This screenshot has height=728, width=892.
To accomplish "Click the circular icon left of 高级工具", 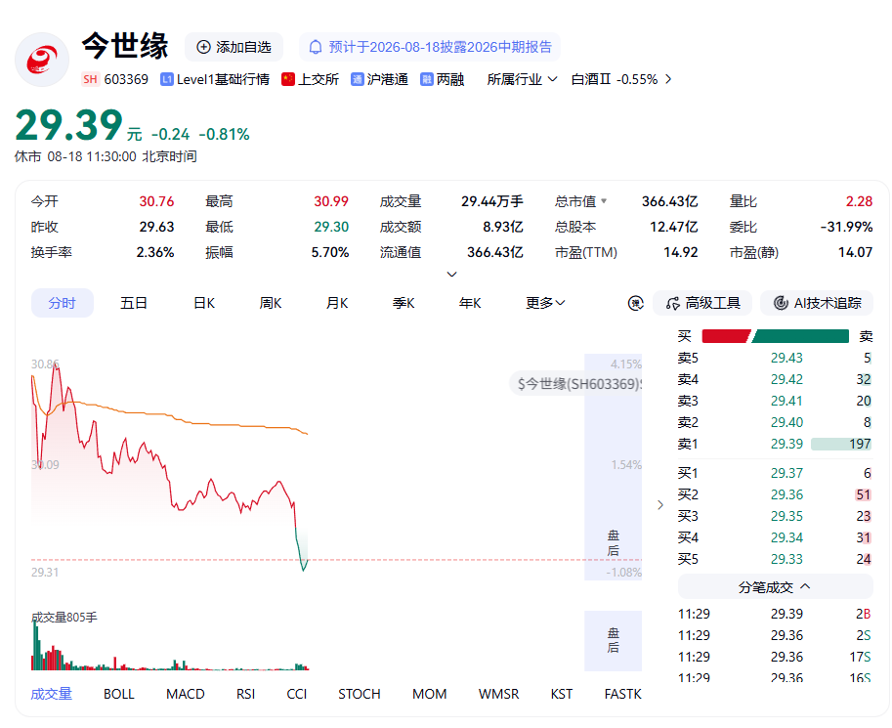I will coord(635,303).
